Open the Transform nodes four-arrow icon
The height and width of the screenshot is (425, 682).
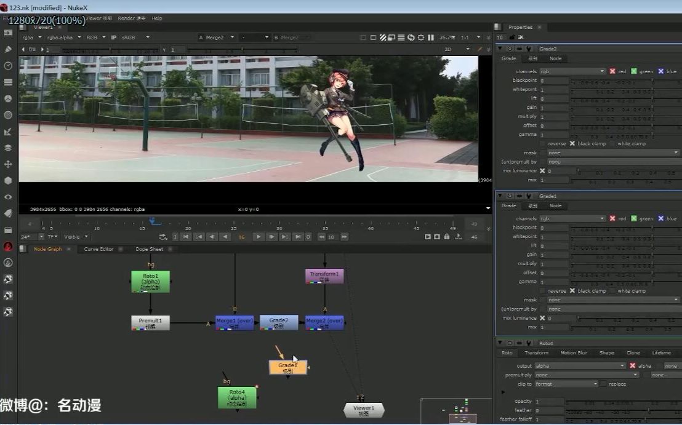coord(8,164)
